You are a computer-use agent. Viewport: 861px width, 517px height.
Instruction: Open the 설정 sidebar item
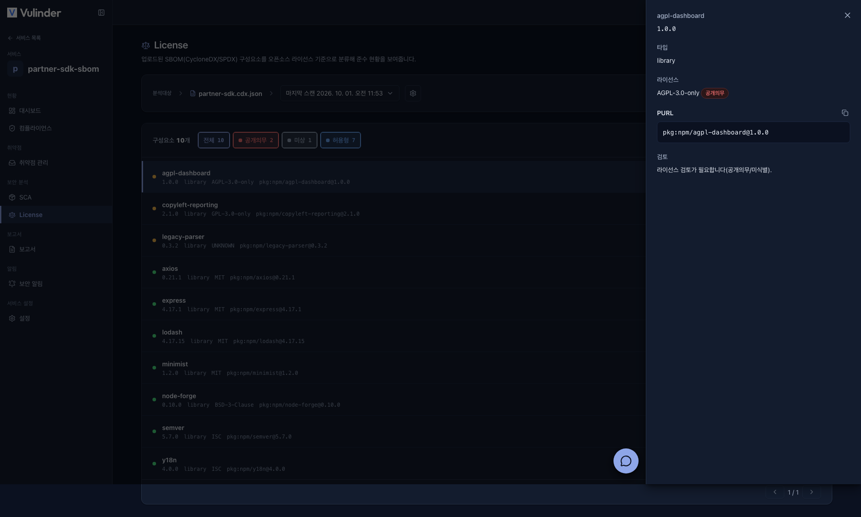tap(56, 318)
